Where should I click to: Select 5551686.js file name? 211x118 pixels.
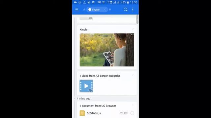[x=94, y=113]
